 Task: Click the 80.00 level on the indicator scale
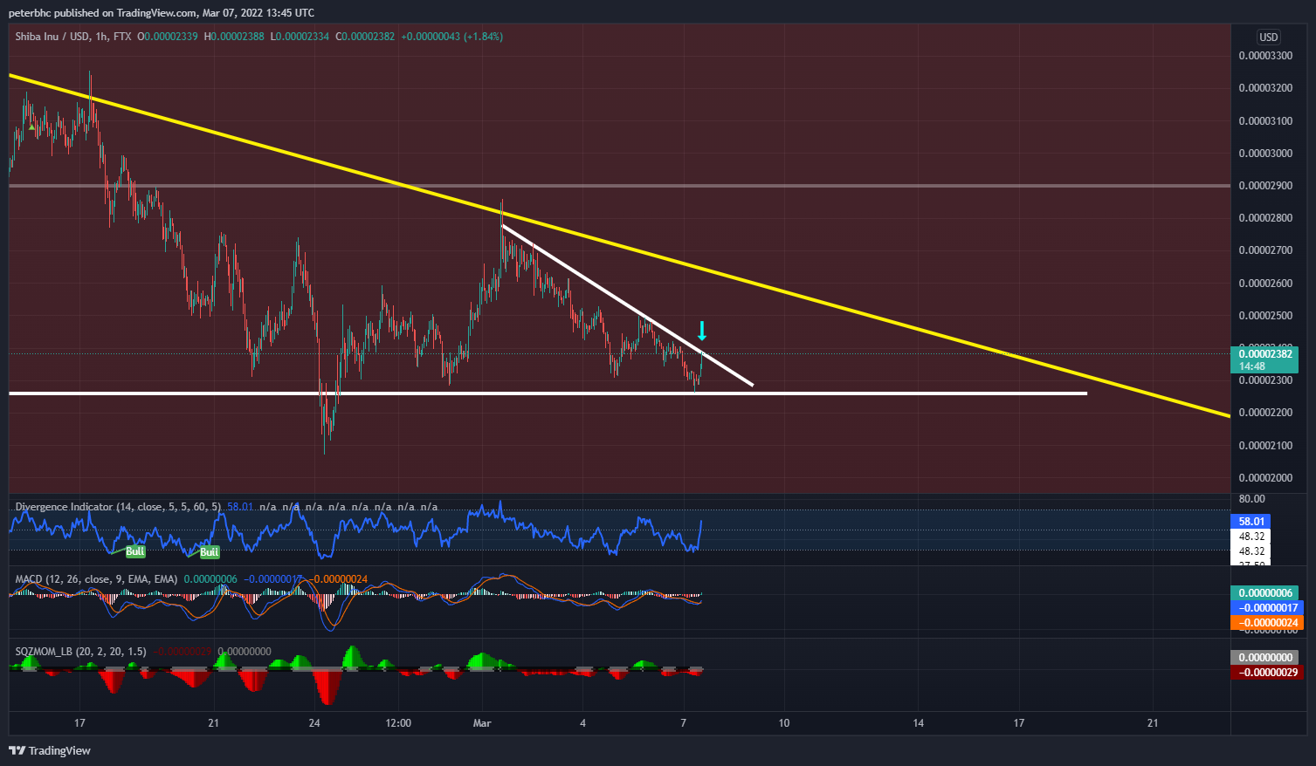point(1251,499)
